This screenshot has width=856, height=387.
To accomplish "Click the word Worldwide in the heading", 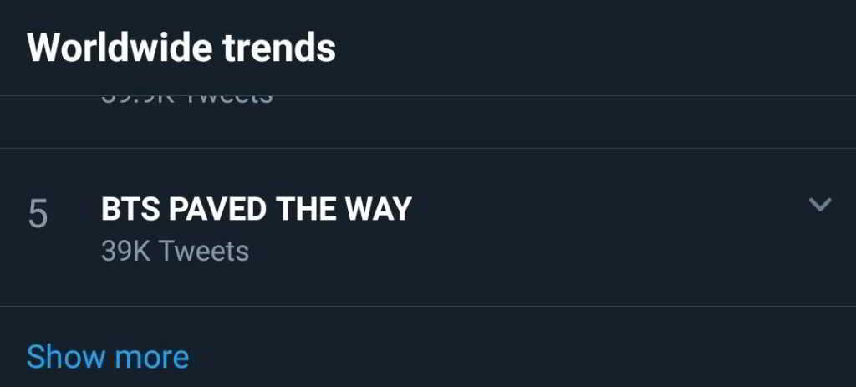I will (107, 48).
